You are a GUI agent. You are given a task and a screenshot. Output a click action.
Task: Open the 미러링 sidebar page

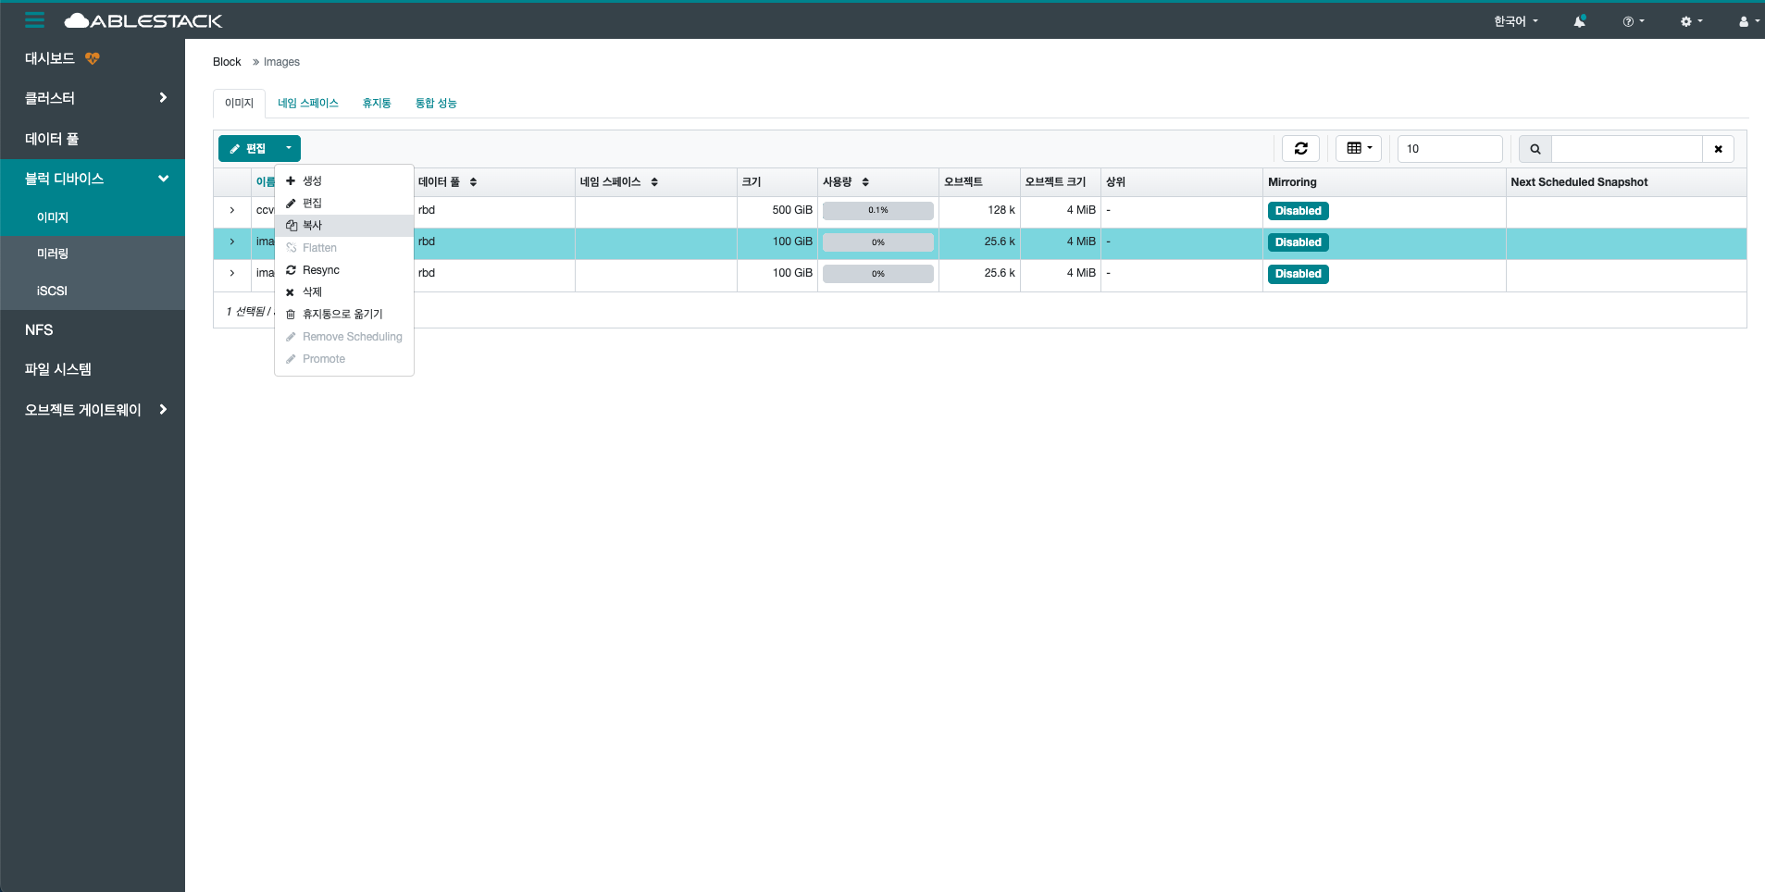pos(51,254)
